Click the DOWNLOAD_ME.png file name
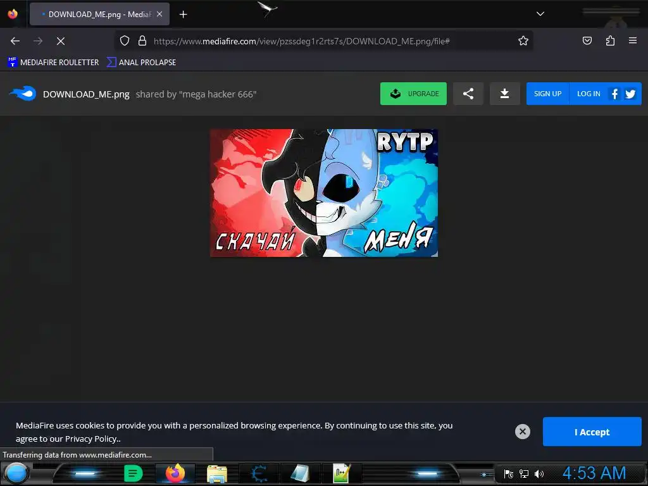 (86, 94)
